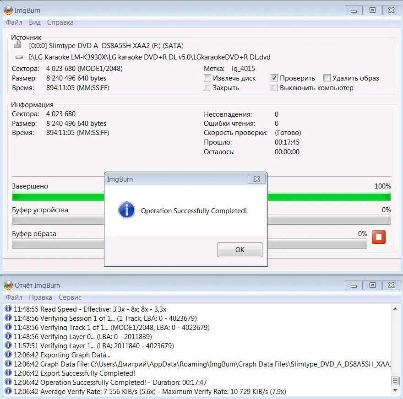Image resolution: width=403 pixels, height=399 pixels.
Task: Open the Справка menu
Action: [60, 22]
